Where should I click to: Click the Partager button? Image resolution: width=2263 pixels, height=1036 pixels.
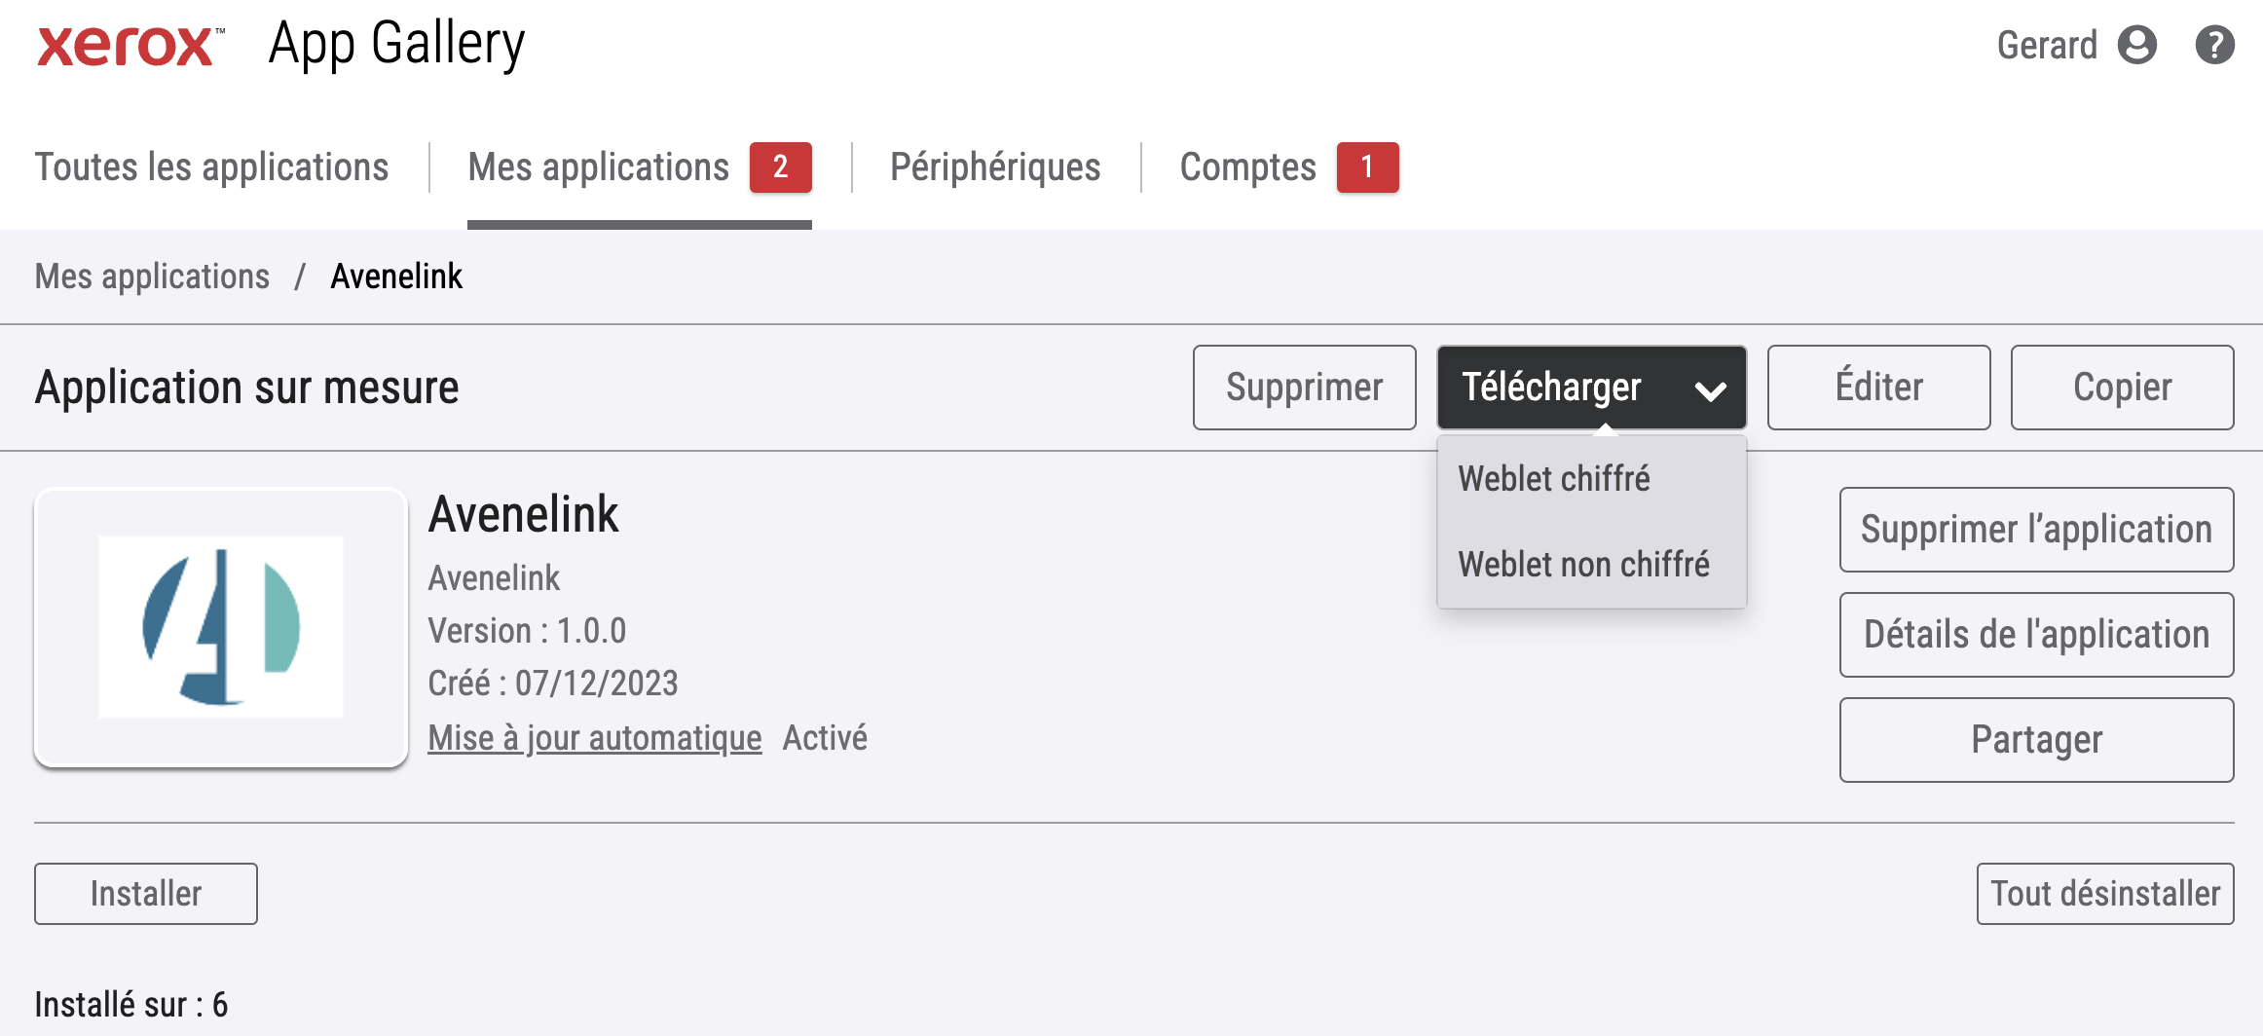(x=2036, y=740)
